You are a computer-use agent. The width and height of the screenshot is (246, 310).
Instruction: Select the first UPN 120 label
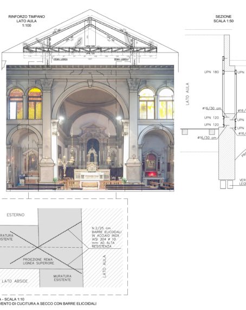point(211,118)
